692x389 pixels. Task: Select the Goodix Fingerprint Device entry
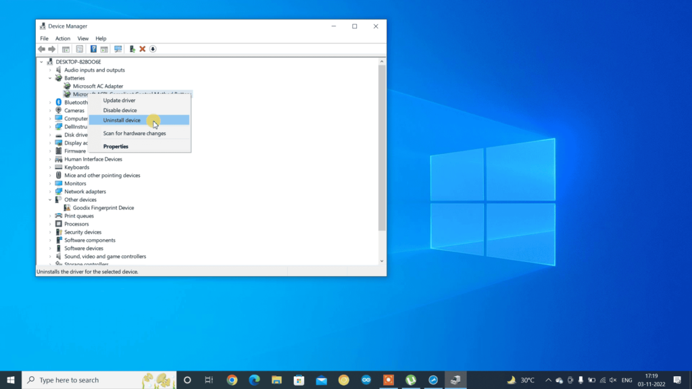[x=103, y=208]
